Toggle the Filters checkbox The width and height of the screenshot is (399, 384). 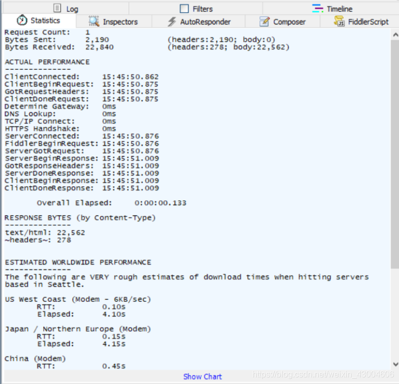pos(184,9)
